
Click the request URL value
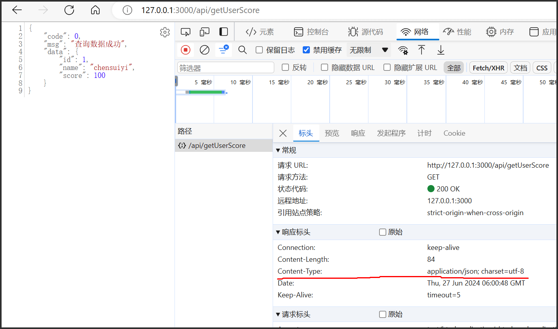click(488, 165)
